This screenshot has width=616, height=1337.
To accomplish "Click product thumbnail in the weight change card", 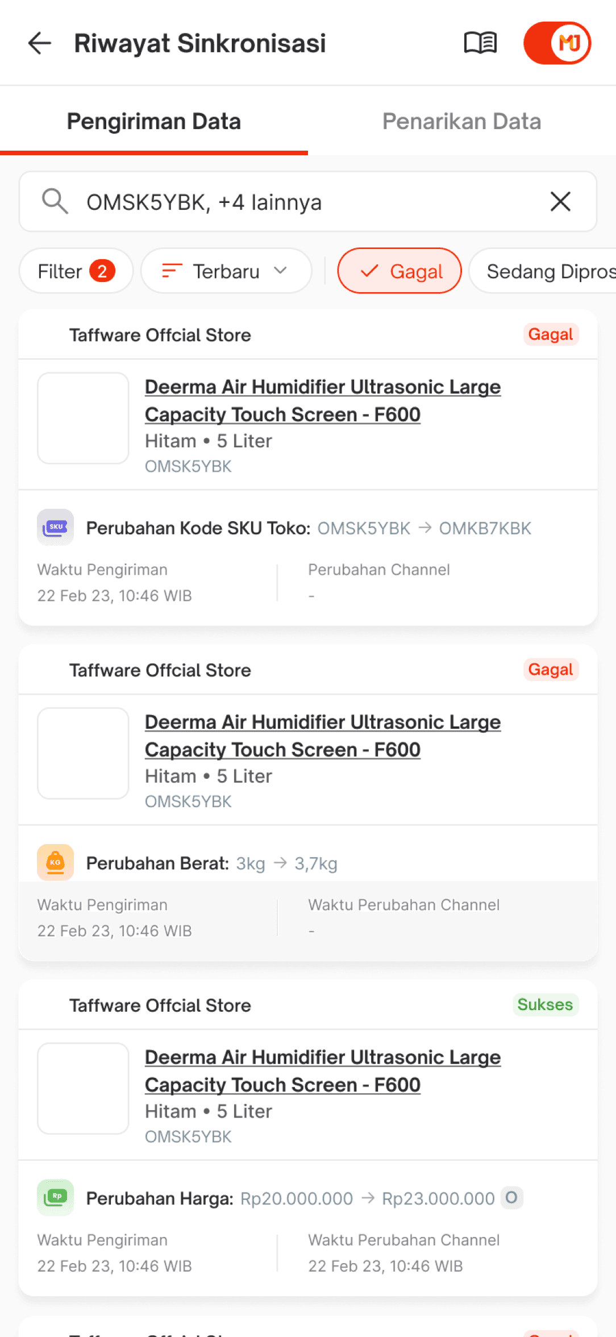I will [83, 753].
